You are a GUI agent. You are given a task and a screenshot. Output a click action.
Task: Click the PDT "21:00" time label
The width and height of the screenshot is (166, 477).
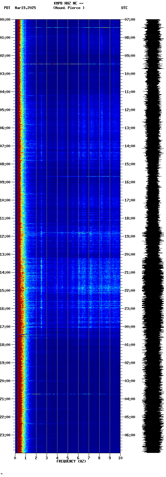pos(5,399)
